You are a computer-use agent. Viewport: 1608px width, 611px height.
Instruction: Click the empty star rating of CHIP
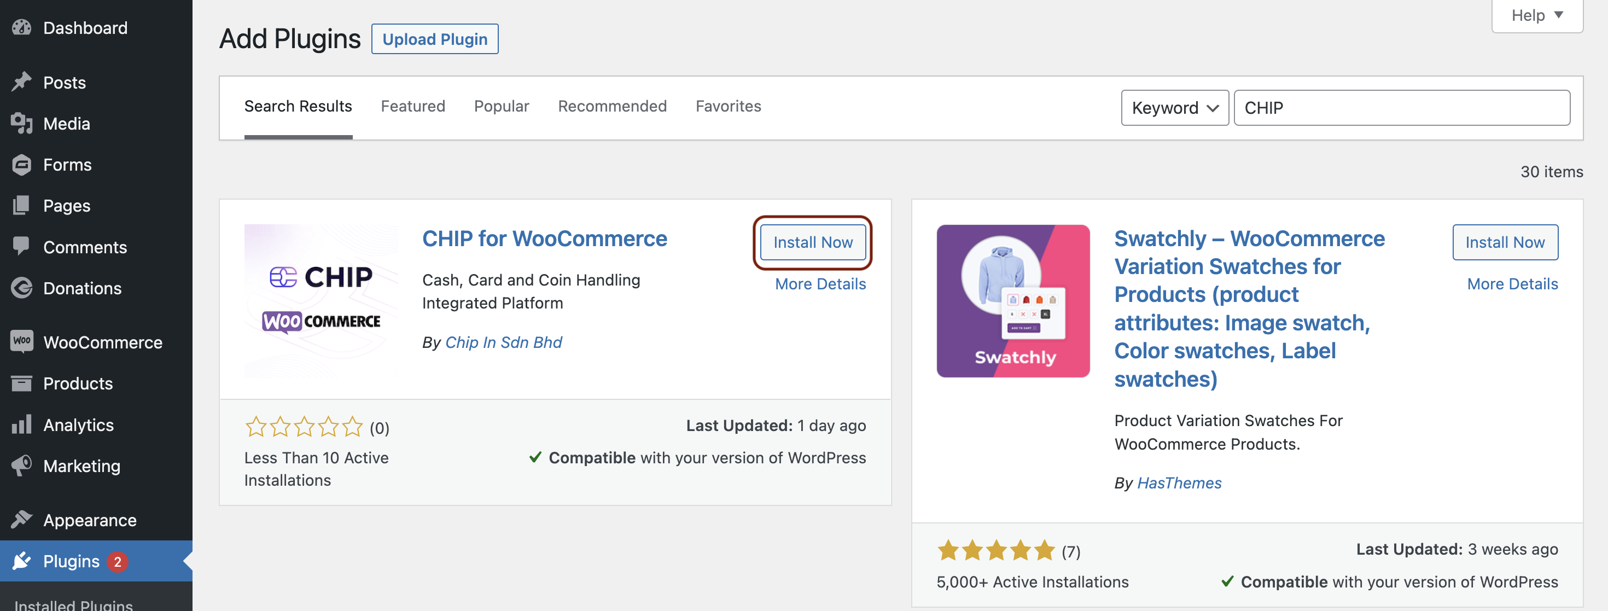[304, 427]
